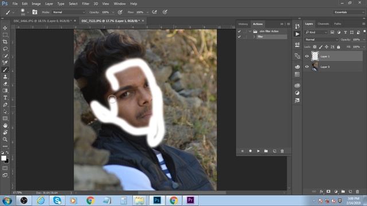This screenshot has width=367, height=206.
Task: Open the Filter menu
Action: 85,4
